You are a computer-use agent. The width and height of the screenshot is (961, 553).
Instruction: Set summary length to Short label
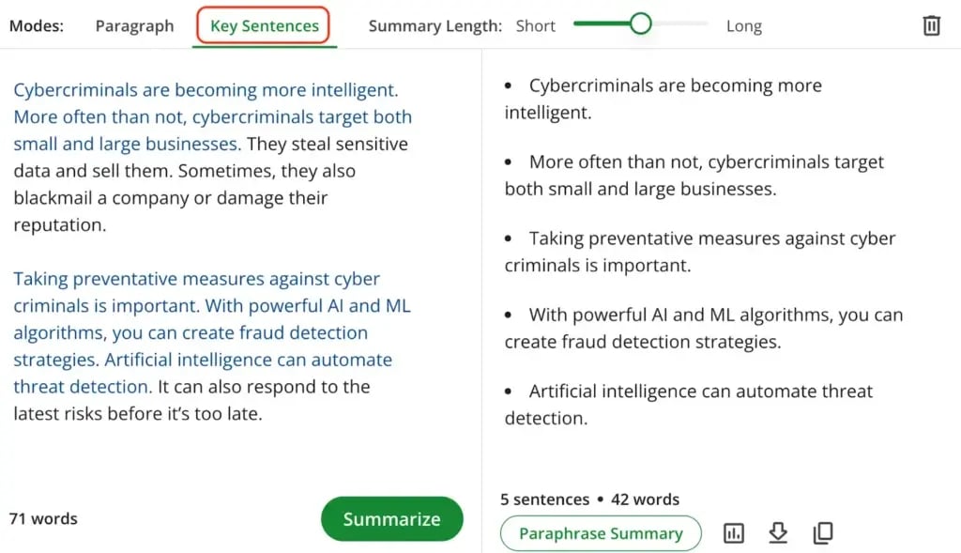click(x=536, y=26)
